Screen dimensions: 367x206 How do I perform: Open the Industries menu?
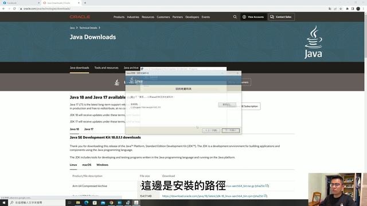pyautogui.click(x=133, y=17)
